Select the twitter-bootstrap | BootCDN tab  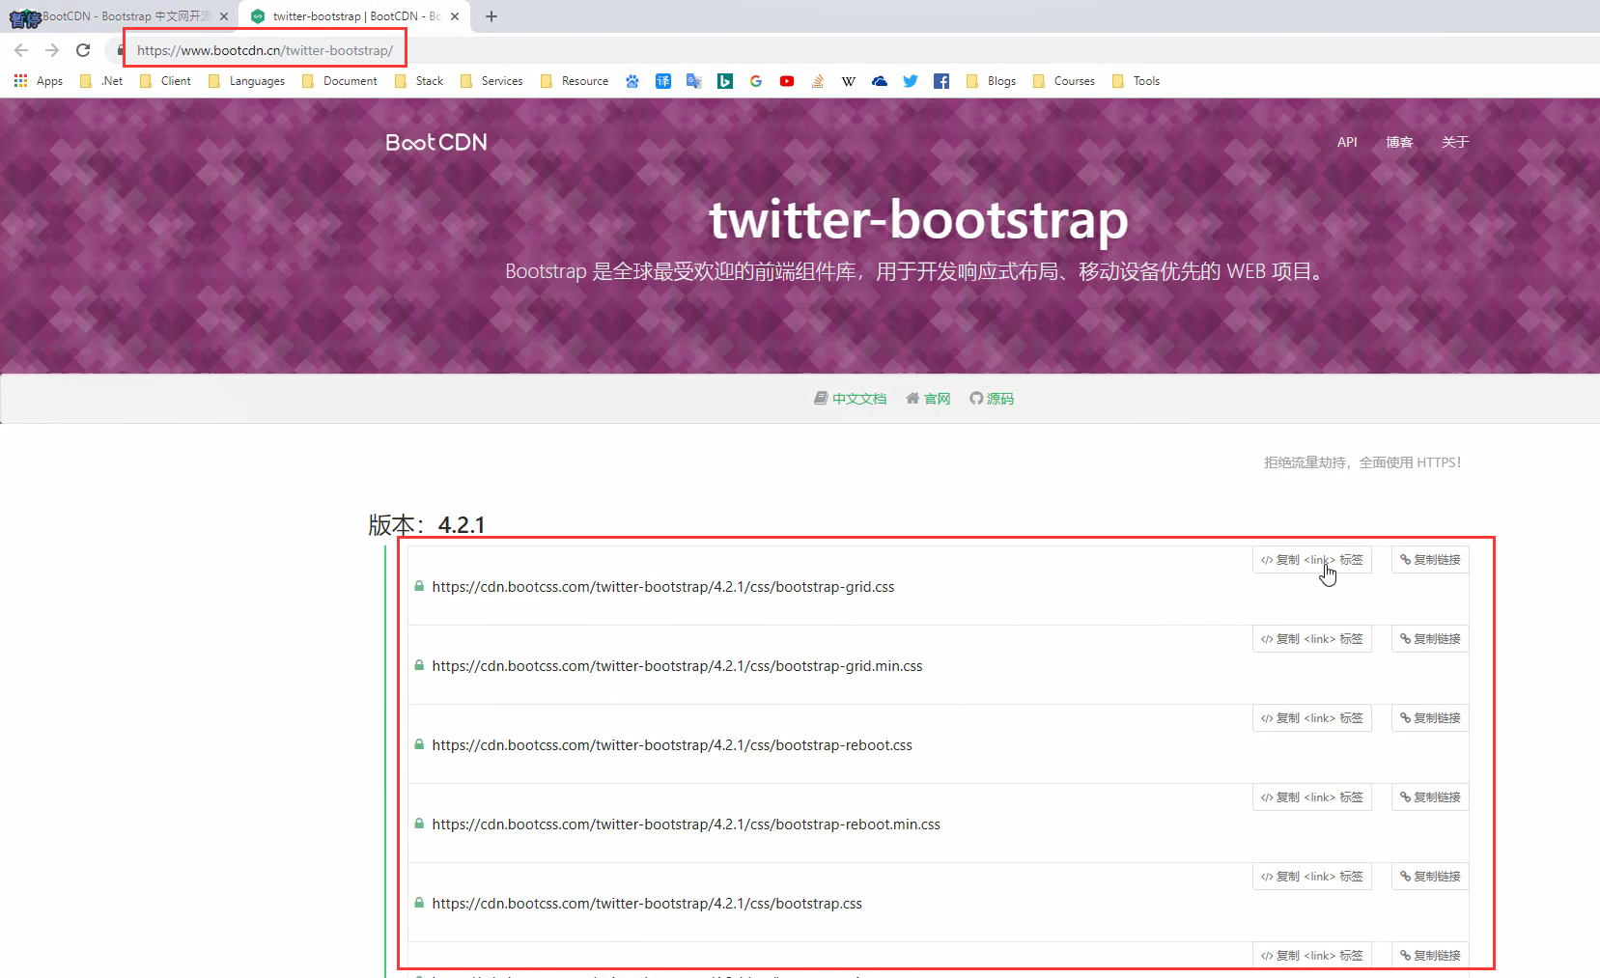point(353,16)
